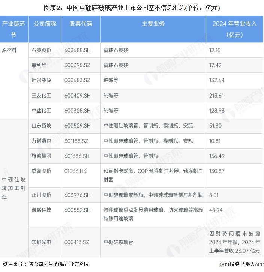Click revenue value 17.42

click(x=215, y=65)
